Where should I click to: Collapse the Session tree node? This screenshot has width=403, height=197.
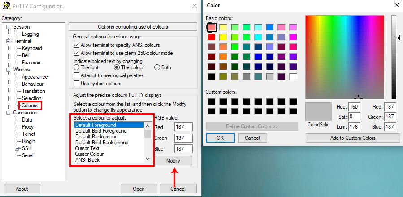pos(9,27)
